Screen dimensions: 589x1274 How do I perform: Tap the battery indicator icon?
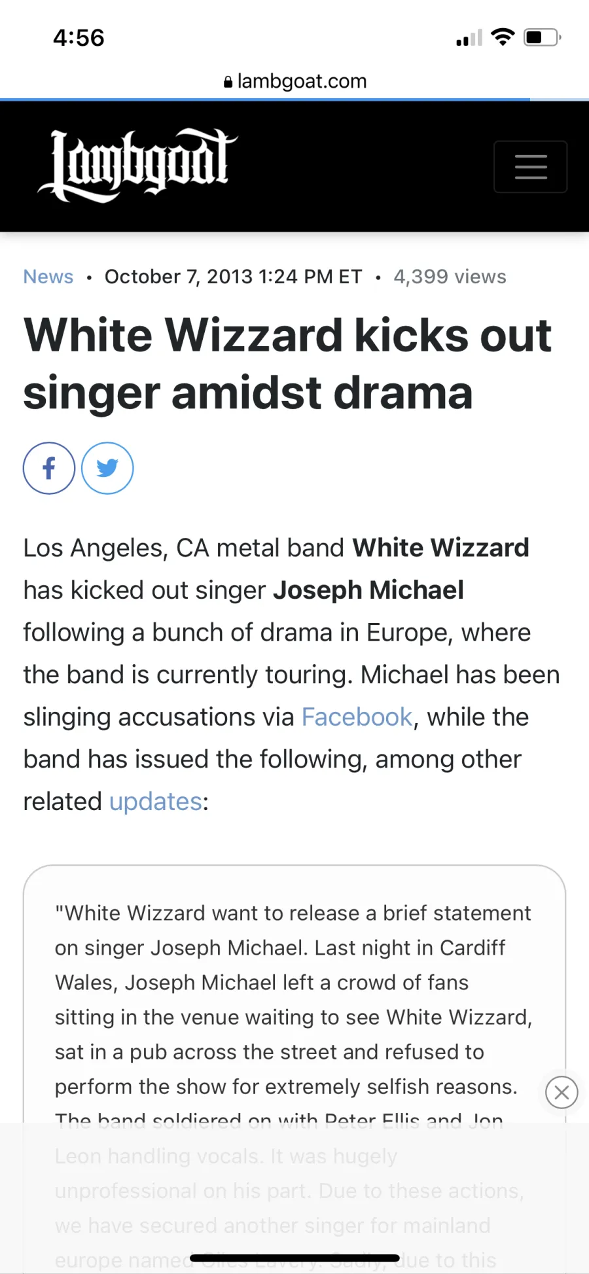pos(543,37)
